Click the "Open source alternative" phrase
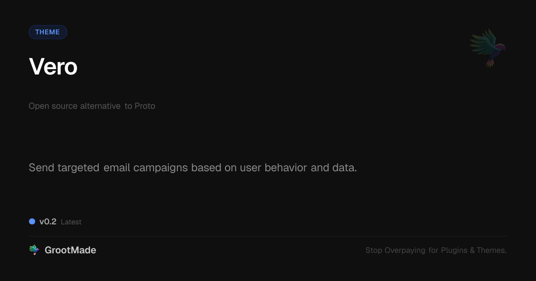The image size is (536, 281). [x=75, y=106]
